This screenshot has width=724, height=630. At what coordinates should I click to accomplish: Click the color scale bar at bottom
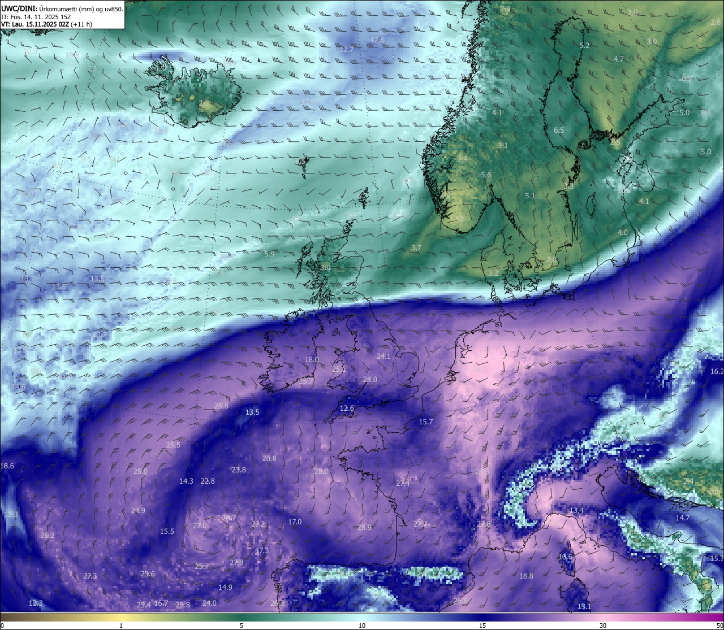[x=362, y=616]
